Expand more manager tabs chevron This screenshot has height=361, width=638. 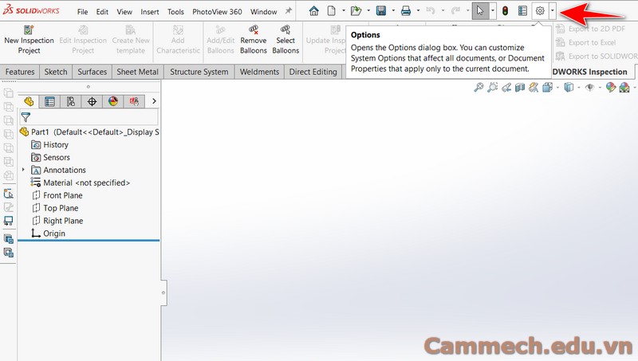(x=154, y=101)
